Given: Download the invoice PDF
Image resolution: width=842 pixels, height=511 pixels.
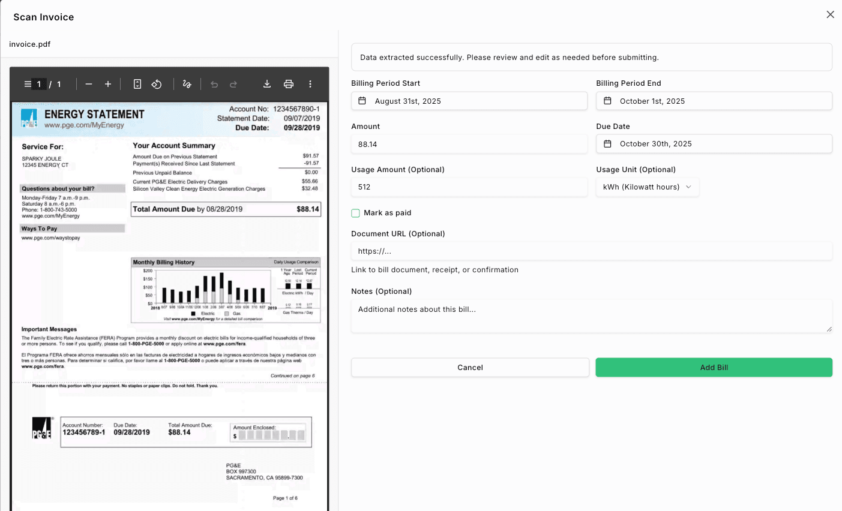Looking at the screenshot, I should [x=267, y=84].
